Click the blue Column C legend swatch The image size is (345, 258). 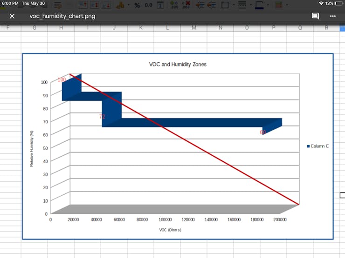coord(309,146)
